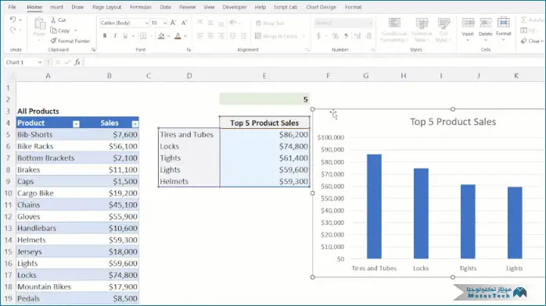Apply the font color swatch

coord(178,35)
